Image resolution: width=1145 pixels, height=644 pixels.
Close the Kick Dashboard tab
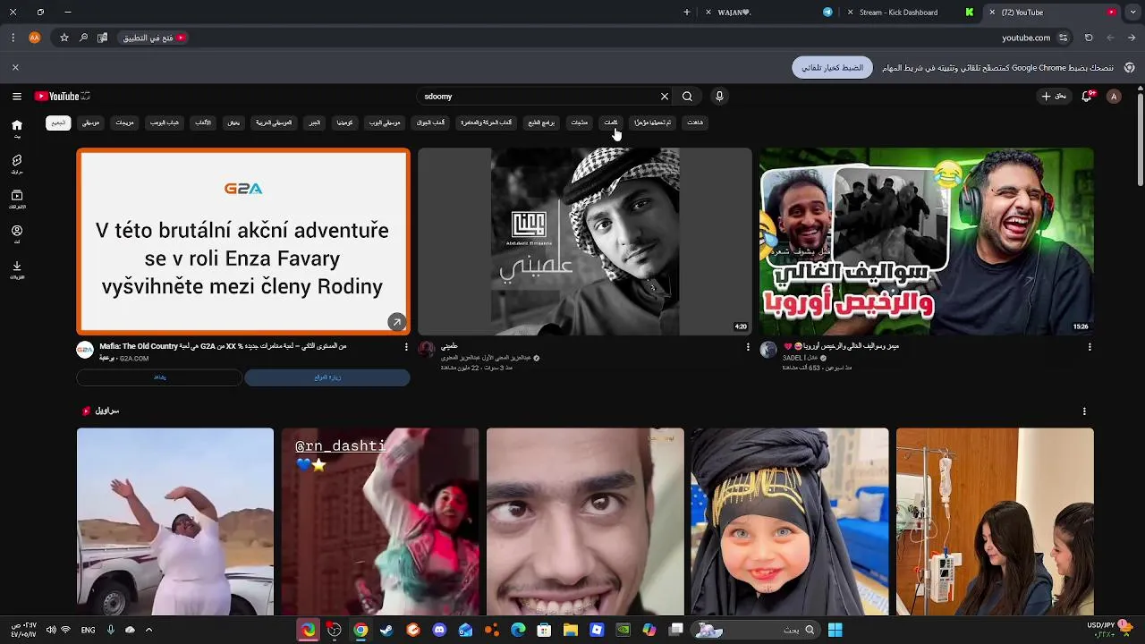(850, 13)
